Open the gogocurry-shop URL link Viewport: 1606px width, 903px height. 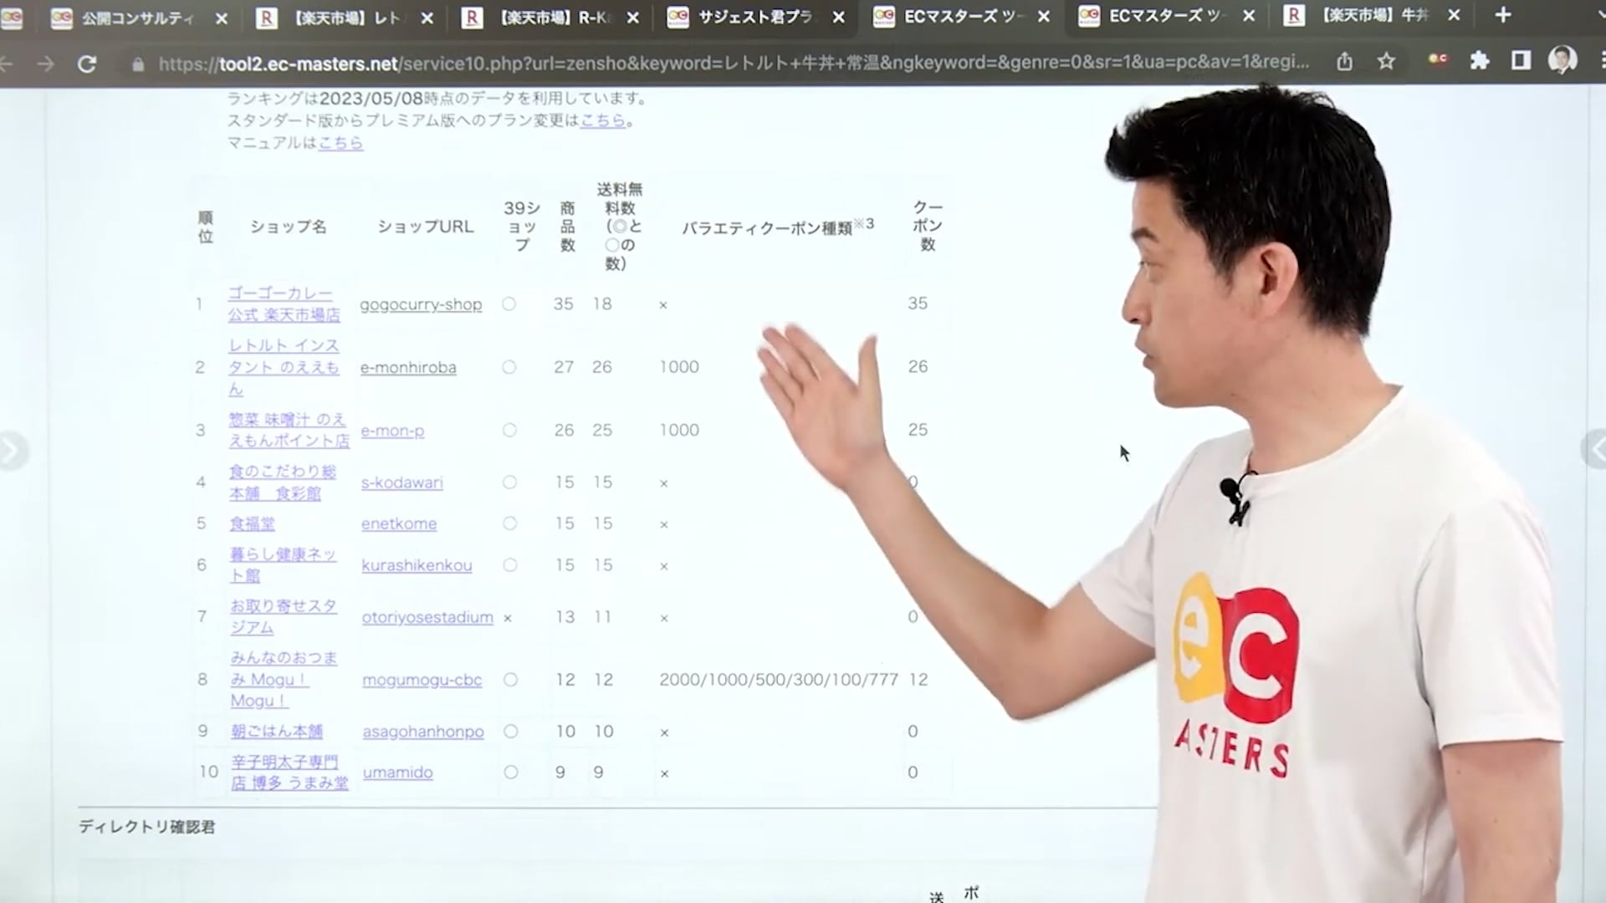[x=421, y=304]
